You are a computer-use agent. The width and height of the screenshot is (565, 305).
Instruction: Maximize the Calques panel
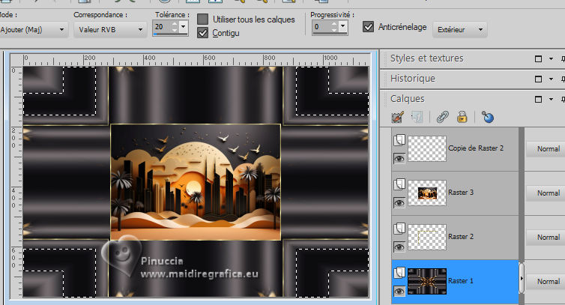[538, 99]
